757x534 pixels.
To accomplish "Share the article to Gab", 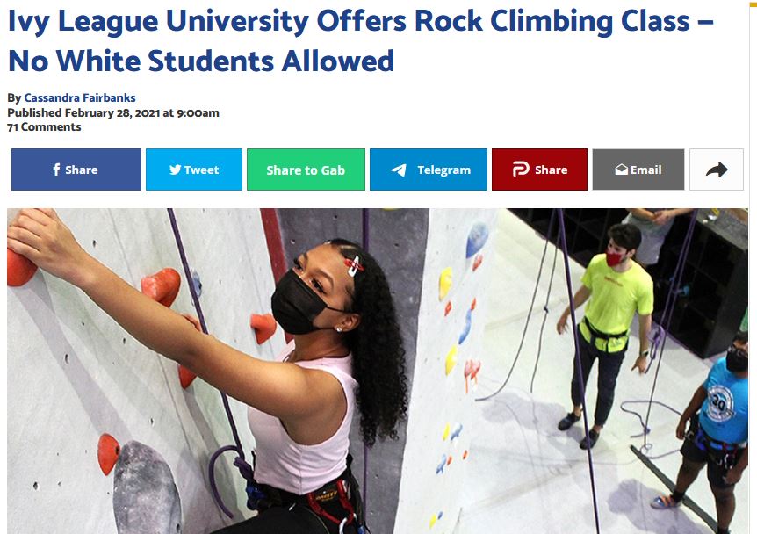I will click(306, 170).
